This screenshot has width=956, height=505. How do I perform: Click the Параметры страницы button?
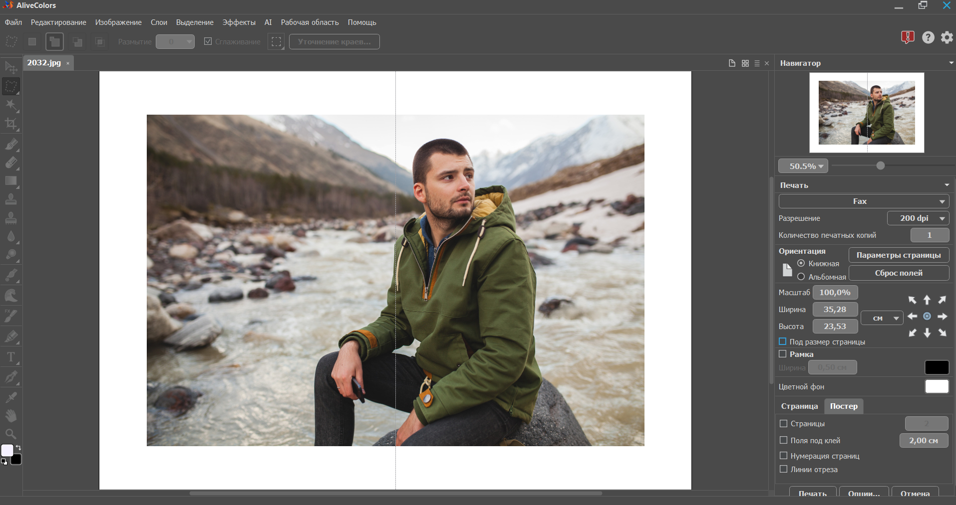(x=899, y=255)
